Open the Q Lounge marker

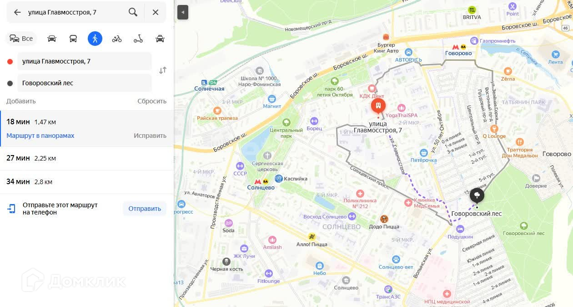[494, 128]
